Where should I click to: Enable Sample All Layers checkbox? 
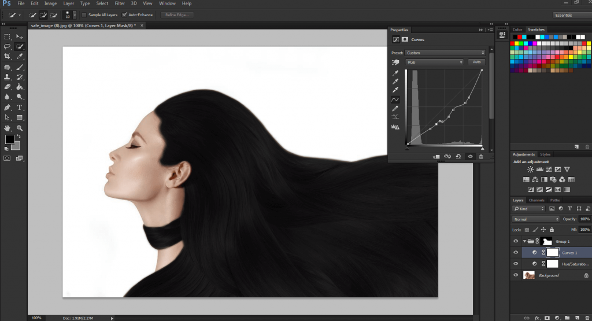pos(84,15)
